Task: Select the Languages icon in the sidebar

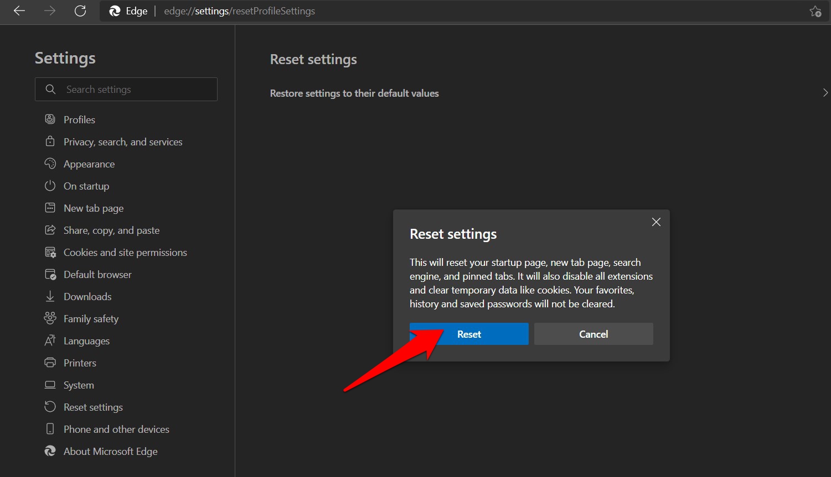Action: tap(50, 340)
